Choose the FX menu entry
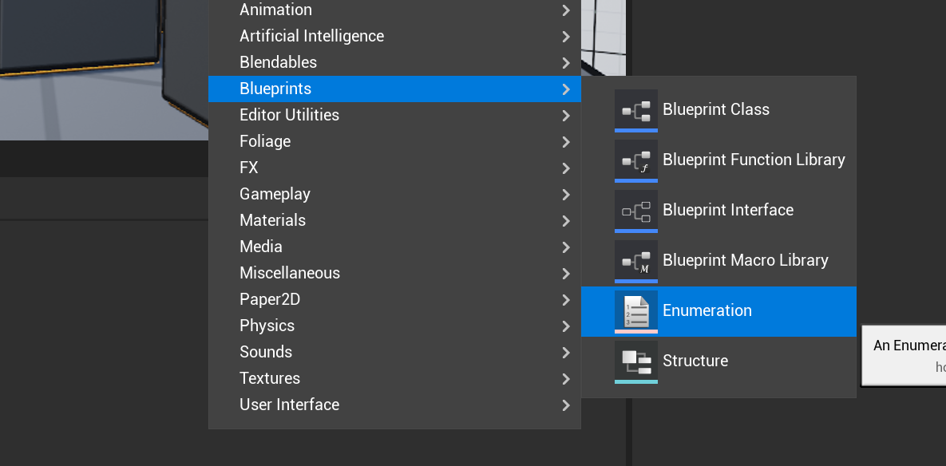This screenshot has height=466, width=946. point(248,168)
